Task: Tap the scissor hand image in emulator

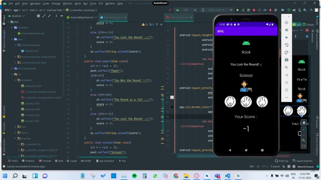Action: pos(262,102)
